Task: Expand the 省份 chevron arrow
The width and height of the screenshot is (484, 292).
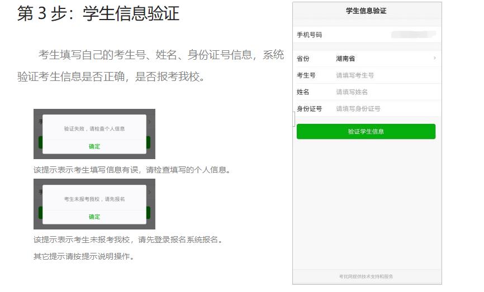Action: tap(434, 58)
